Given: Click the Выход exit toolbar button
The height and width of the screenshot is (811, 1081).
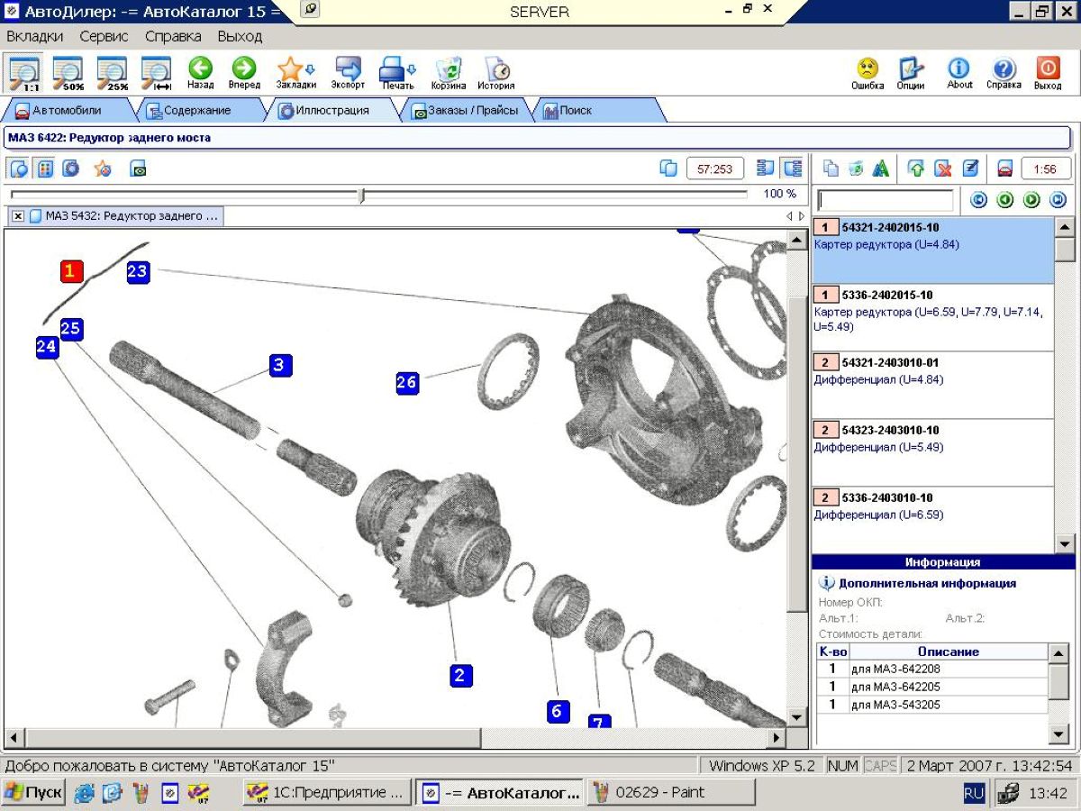Looking at the screenshot, I should pyautogui.click(x=1048, y=74).
